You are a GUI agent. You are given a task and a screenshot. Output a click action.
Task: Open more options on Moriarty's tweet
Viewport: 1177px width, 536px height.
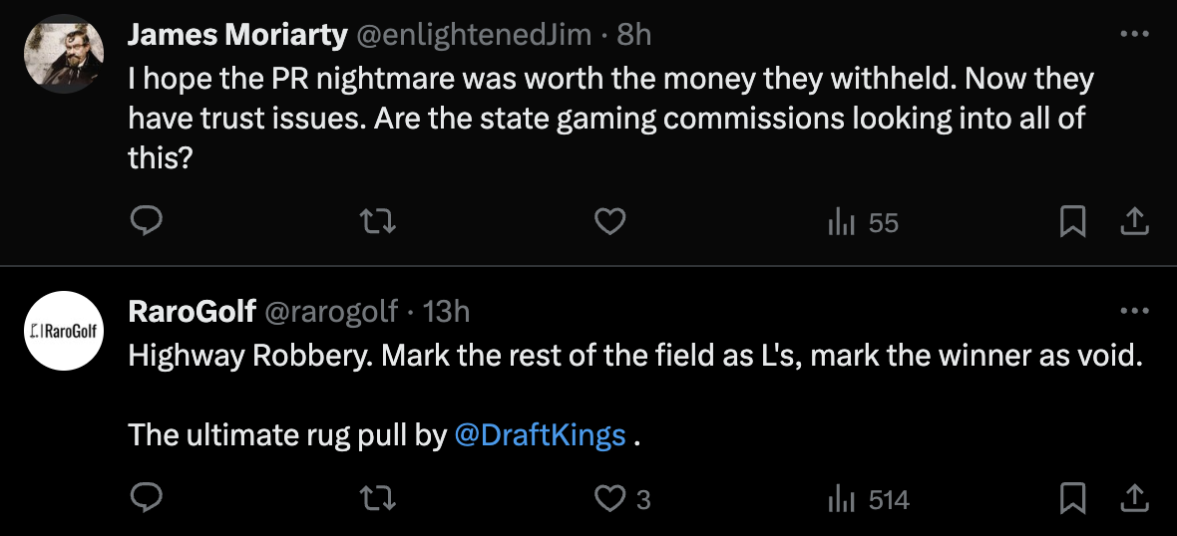(1134, 34)
